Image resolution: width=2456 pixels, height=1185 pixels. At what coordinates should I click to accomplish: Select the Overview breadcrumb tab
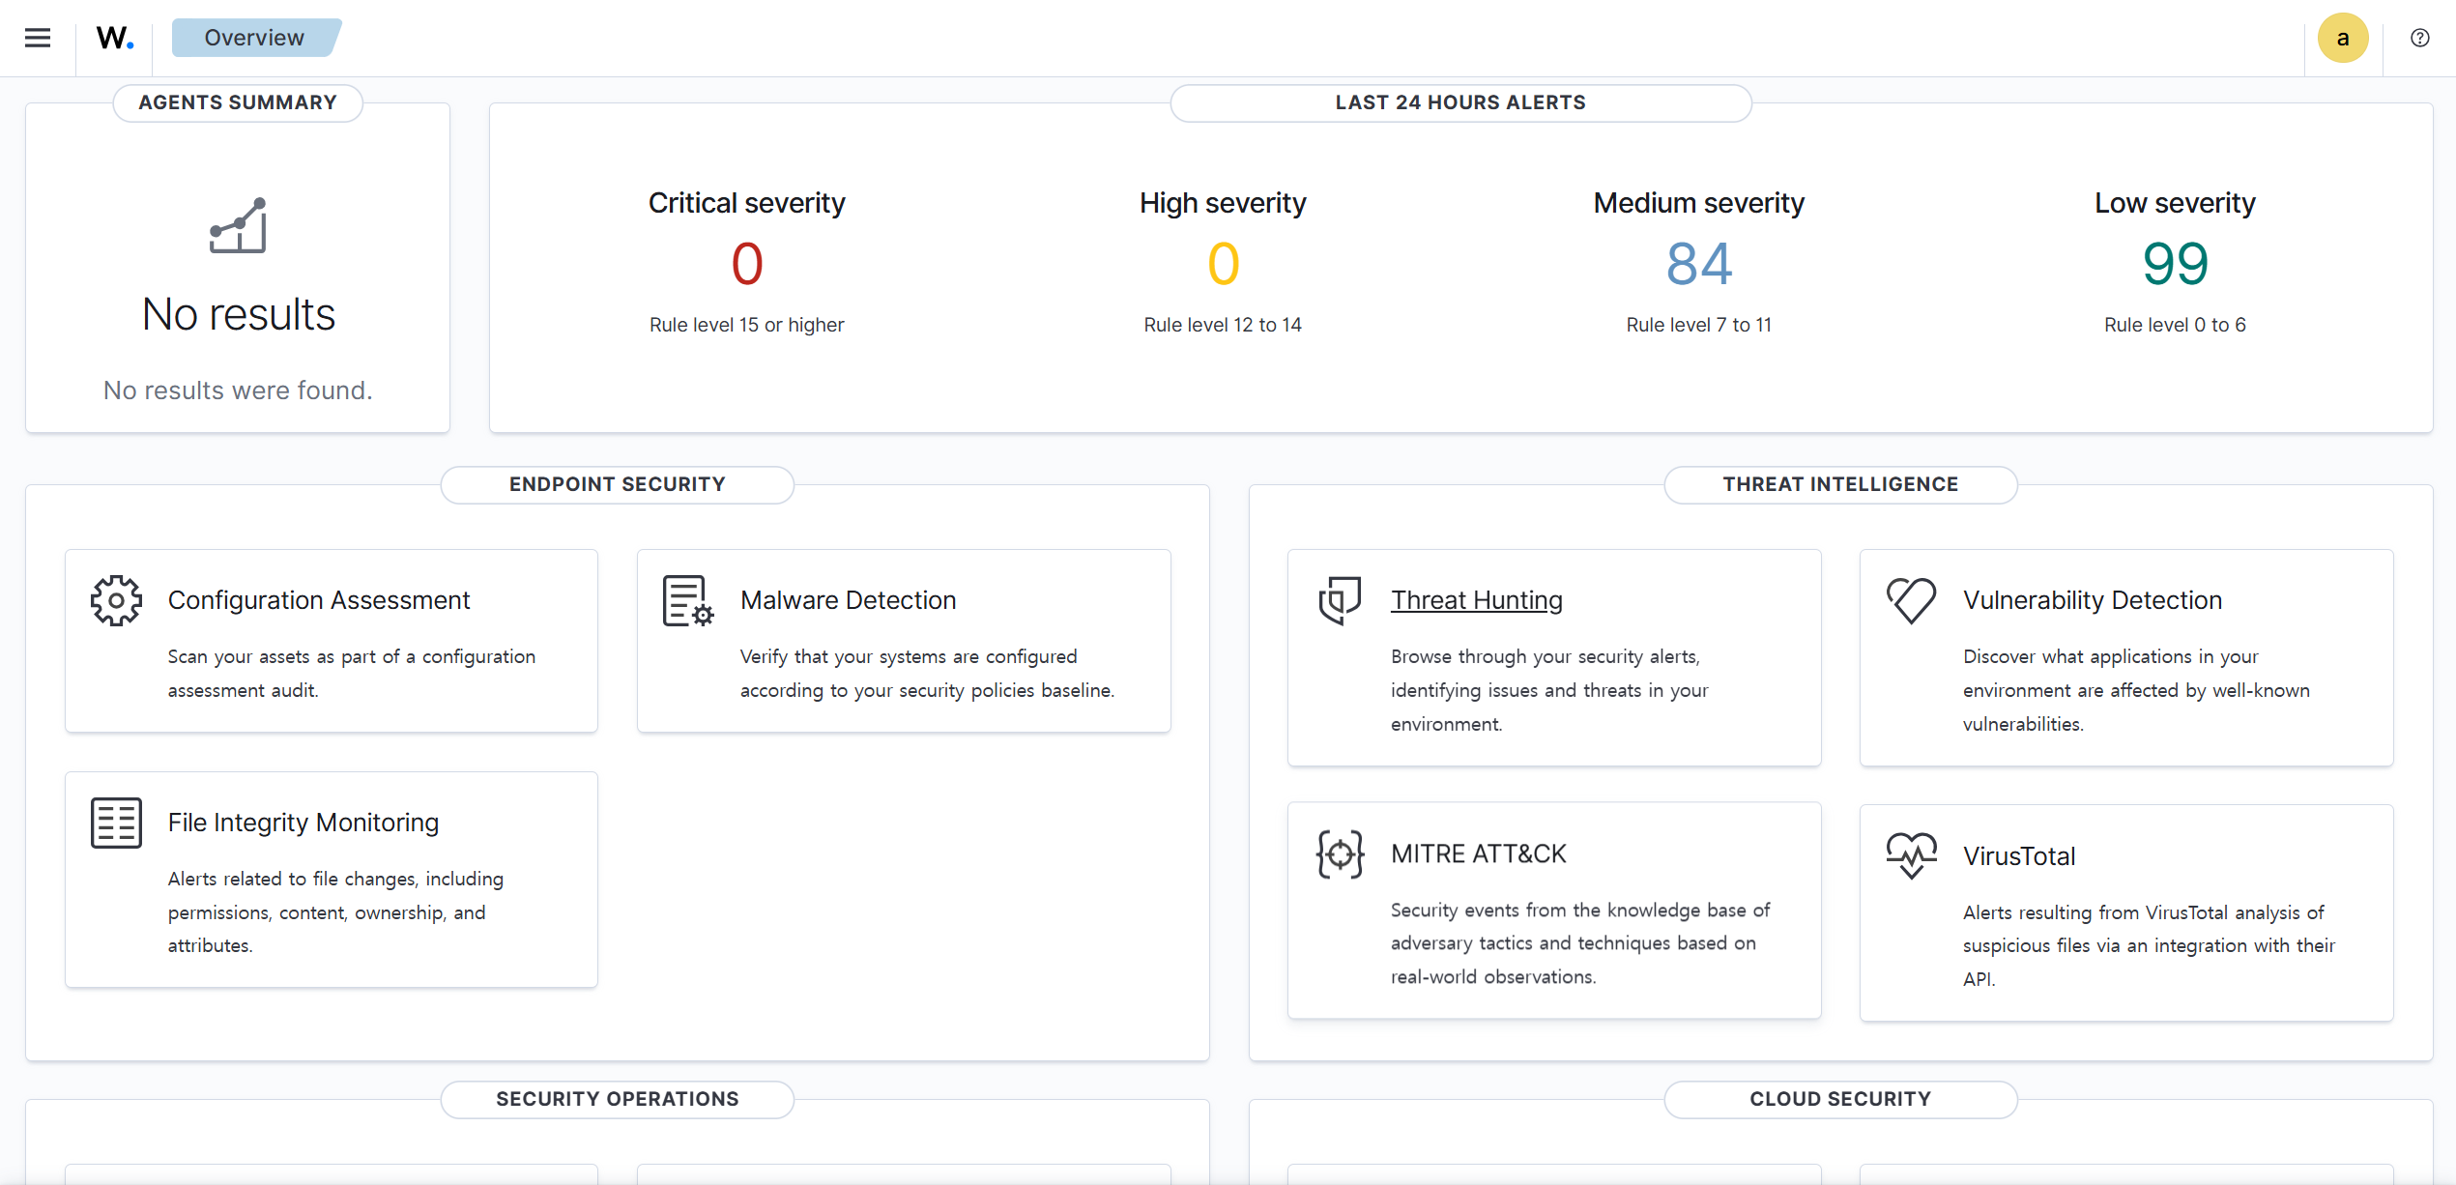pos(256,38)
